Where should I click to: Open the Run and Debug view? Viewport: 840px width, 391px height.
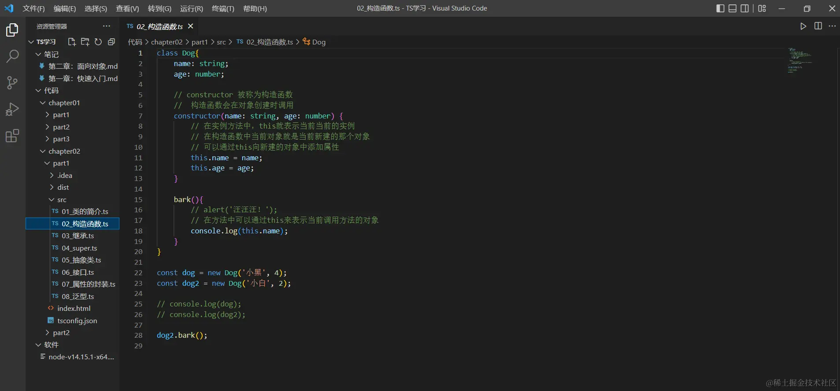tap(12, 109)
